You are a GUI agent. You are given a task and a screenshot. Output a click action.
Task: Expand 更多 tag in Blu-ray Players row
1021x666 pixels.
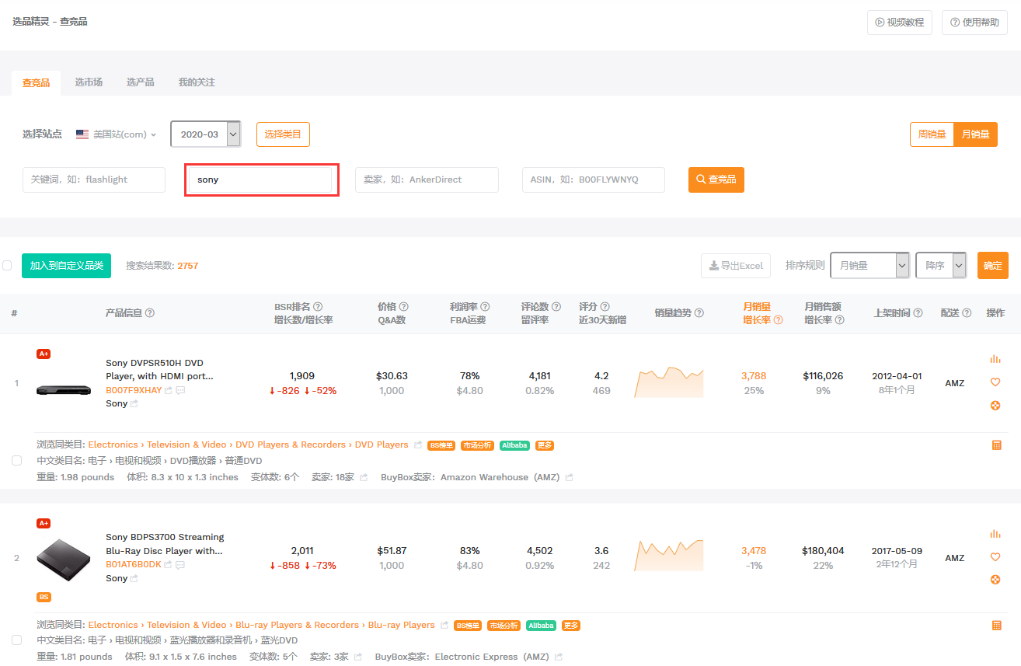pyautogui.click(x=571, y=626)
